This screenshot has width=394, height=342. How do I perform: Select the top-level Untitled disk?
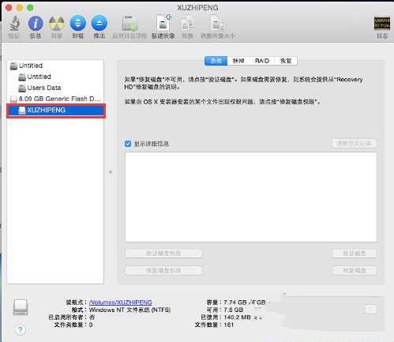point(56,66)
